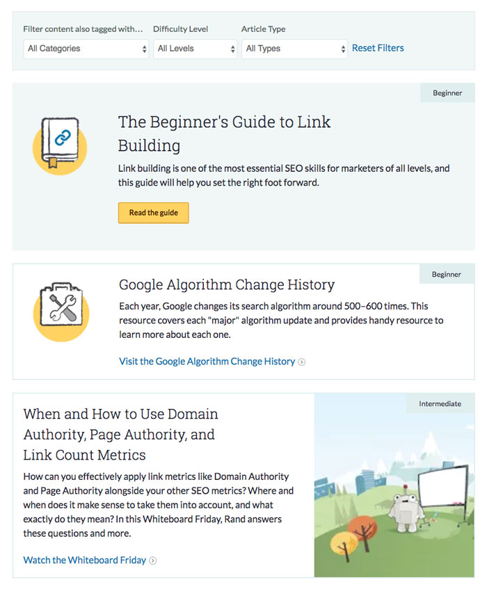Click the toolbox wrench icon
Viewport: 487px width, 589px height.
pyautogui.click(x=61, y=312)
